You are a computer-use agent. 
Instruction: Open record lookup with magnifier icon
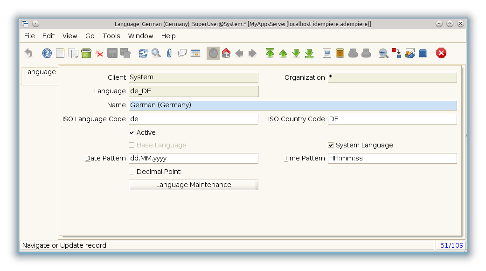156,53
